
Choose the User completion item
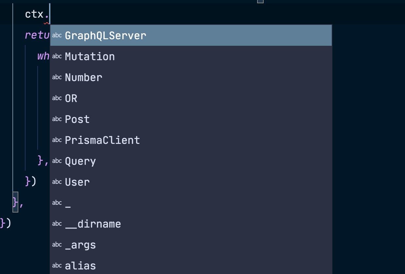(x=77, y=182)
